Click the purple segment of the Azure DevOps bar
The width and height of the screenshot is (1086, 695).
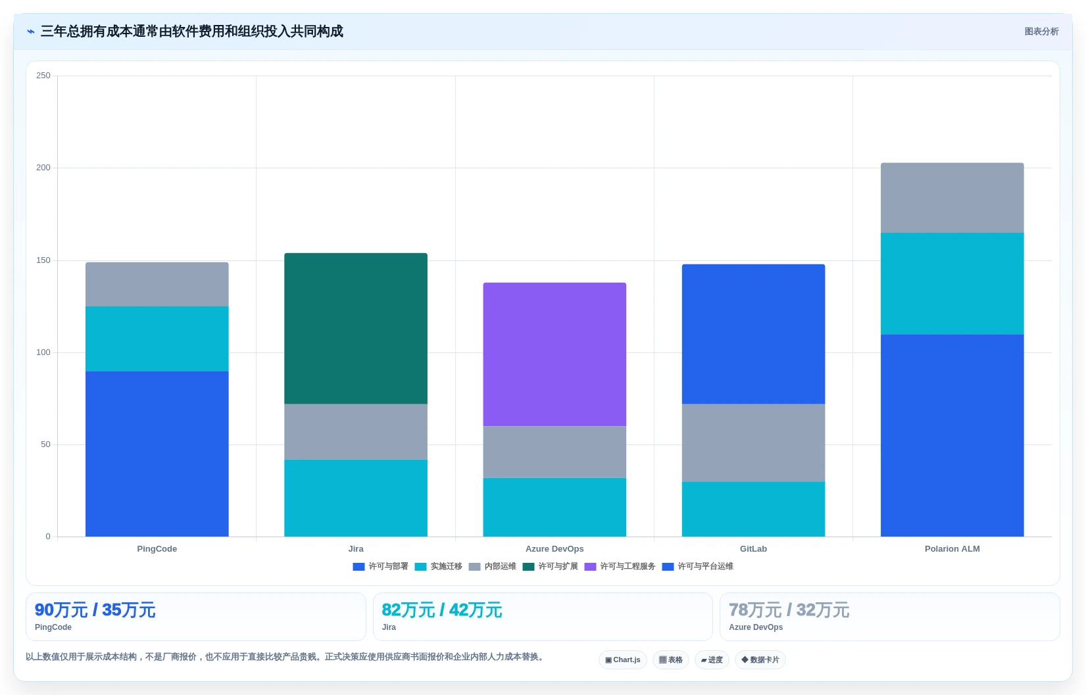point(555,354)
